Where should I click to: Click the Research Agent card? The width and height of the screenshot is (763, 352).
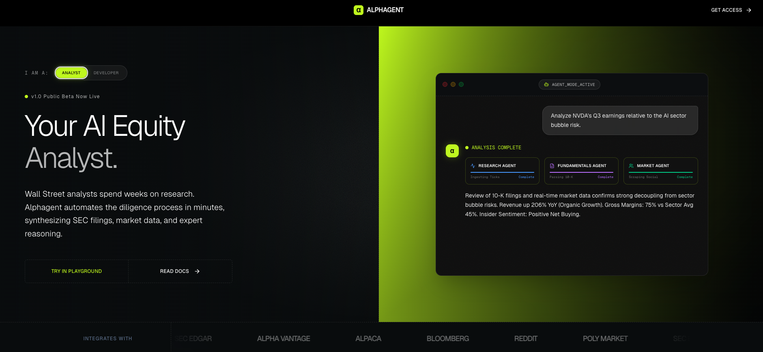tap(502, 171)
